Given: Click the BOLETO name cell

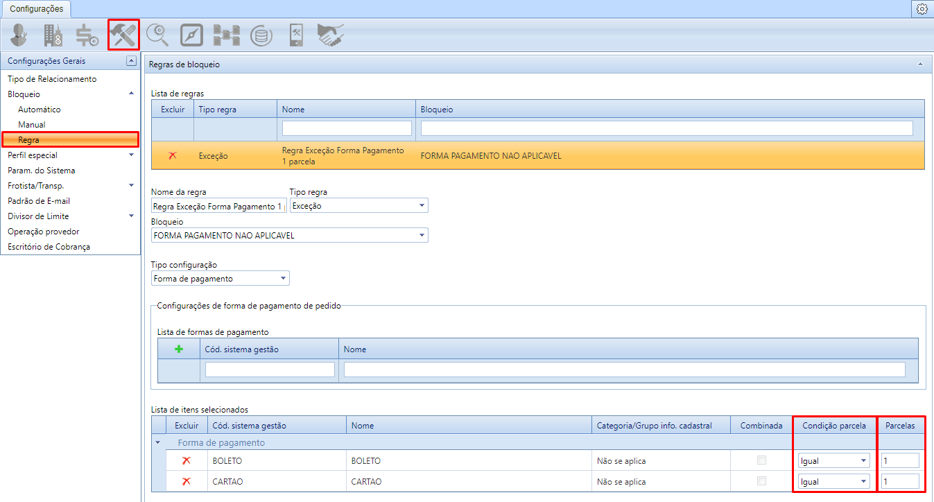Looking at the screenshot, I should (x=469, y=460).
